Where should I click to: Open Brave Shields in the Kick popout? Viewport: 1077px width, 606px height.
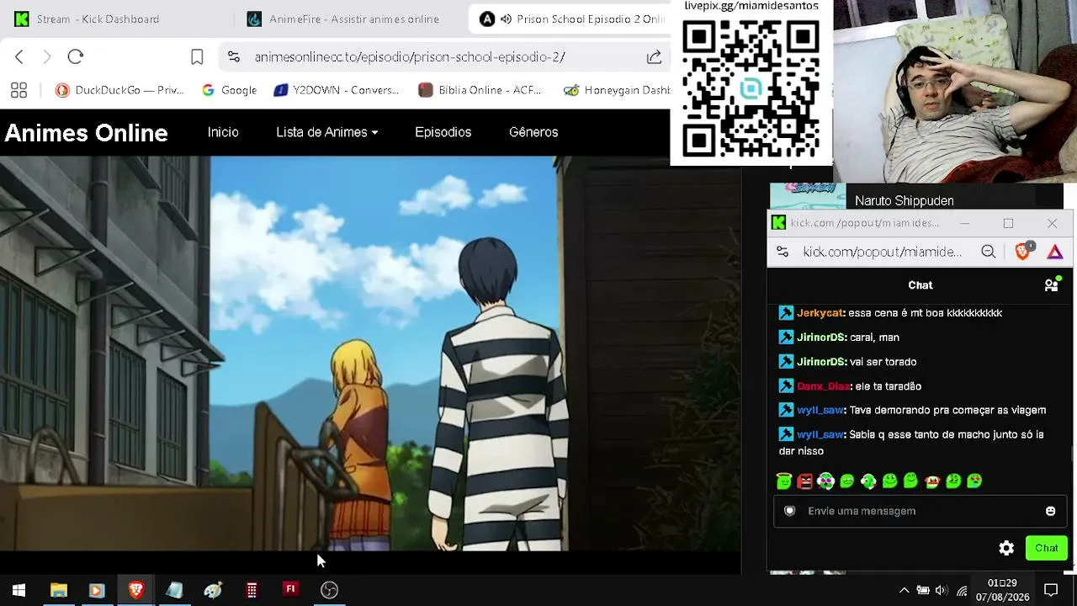(x=1023, y=251)
